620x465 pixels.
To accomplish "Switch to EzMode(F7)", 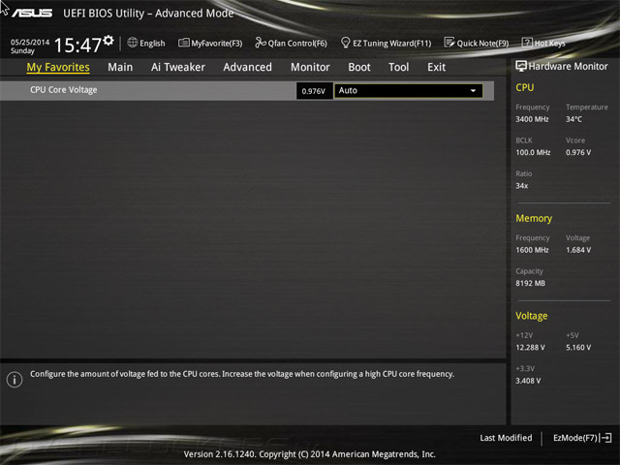I will [x=574, y=438].
